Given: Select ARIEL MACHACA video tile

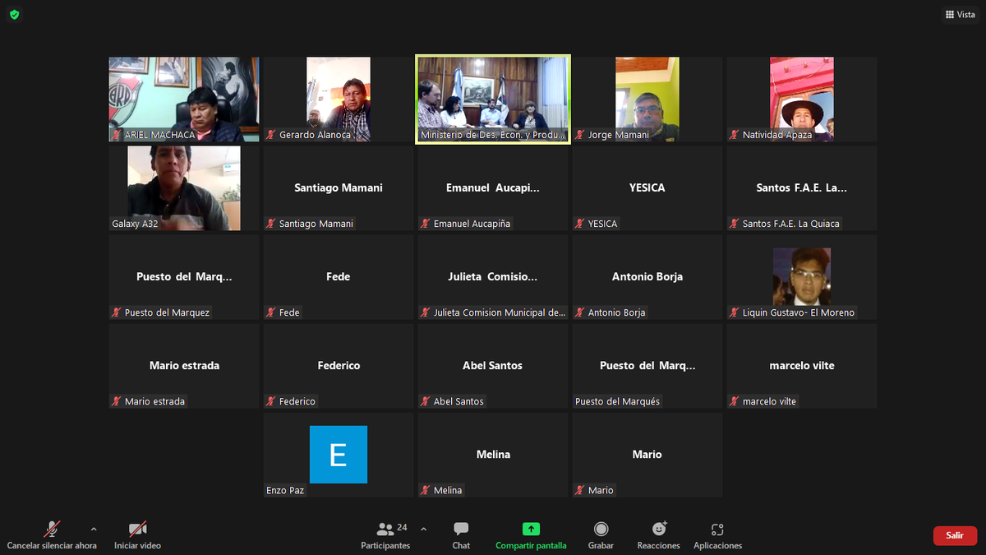Looking at the screenshot, I should (184, 99).
